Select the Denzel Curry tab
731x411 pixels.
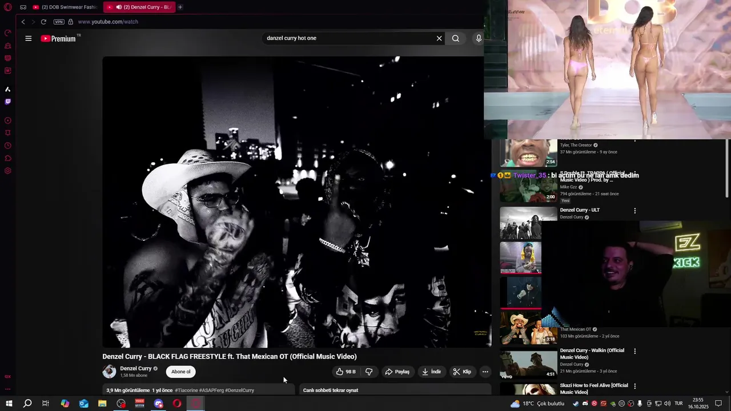click(x=140, y=7)
